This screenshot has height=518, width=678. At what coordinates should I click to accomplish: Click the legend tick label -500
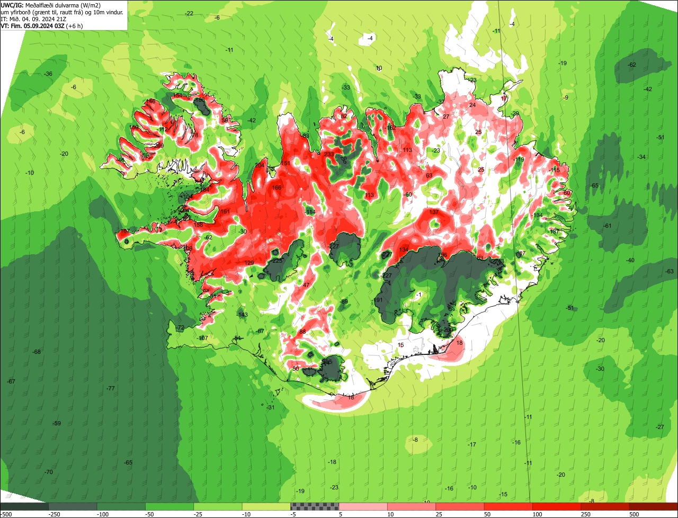point(6,514)
